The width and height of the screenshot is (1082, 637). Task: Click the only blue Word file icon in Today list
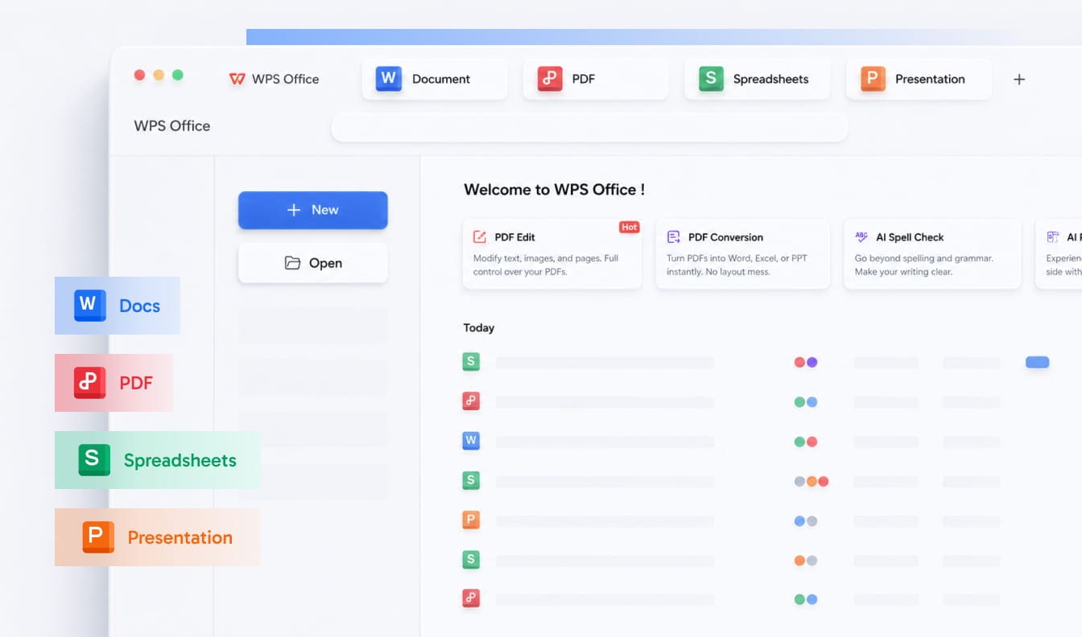click(x=471, y=441)
